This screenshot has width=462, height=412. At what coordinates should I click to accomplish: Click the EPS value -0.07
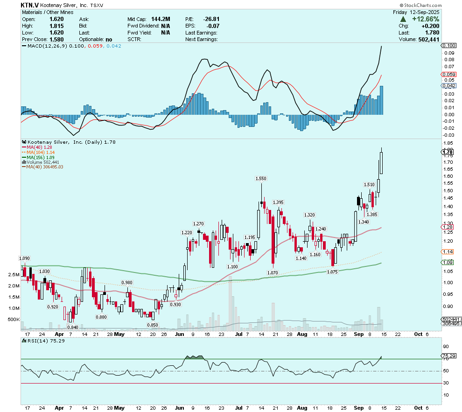point(213,26)
